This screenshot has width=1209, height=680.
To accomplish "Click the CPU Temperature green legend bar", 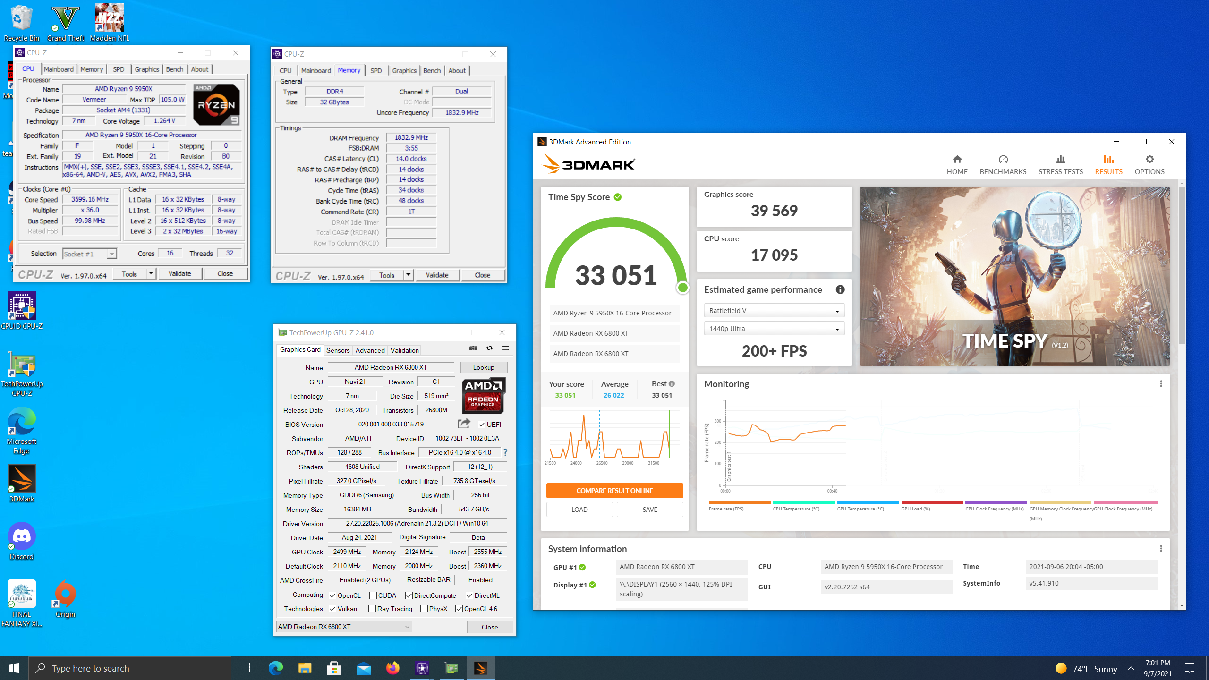I will point(804,502).
